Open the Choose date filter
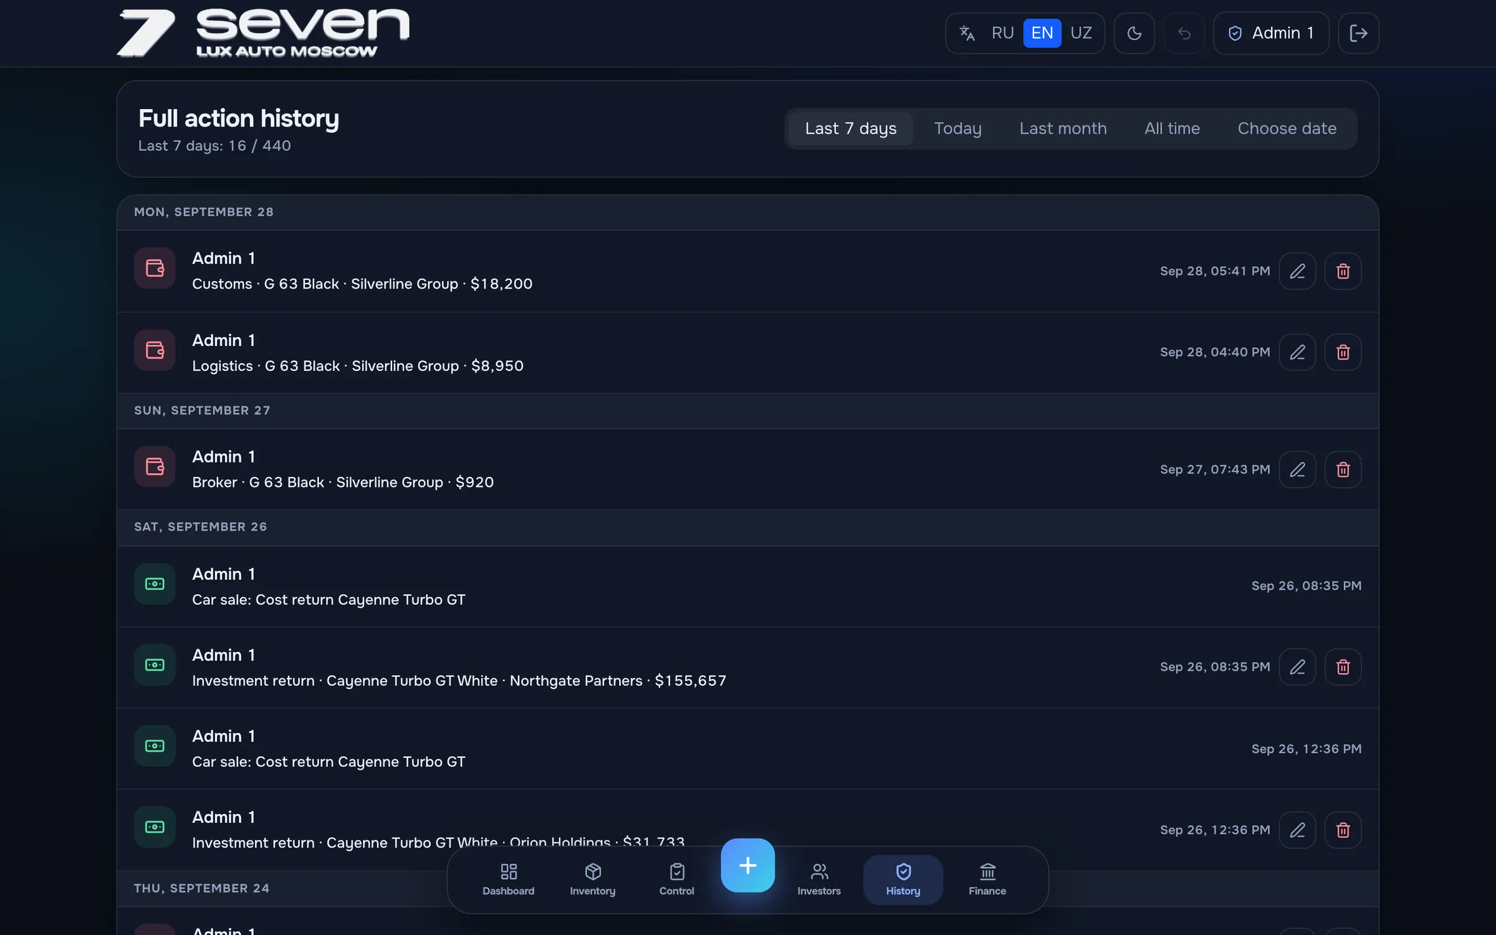This screenshot has height=935, width=1496. [x=1287, y=128]
